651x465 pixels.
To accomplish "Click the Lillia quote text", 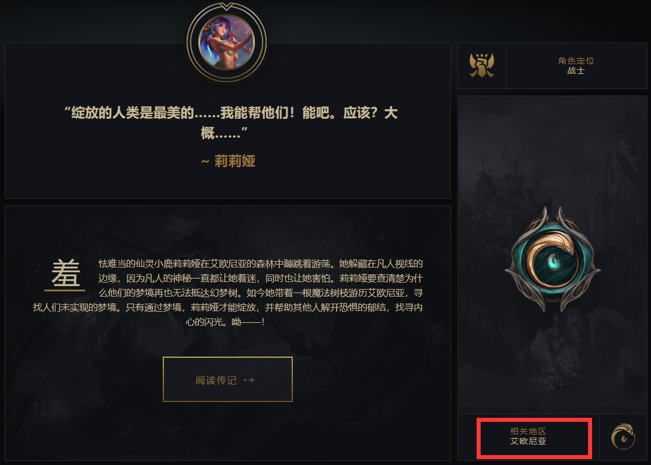I will click(230, 122).
